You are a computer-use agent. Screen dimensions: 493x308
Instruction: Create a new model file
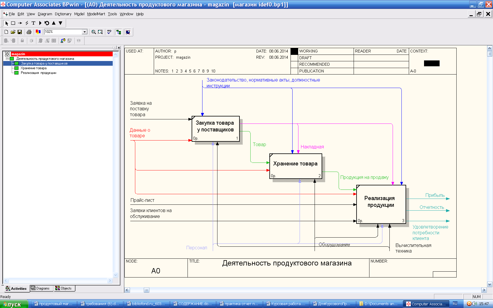click(6, 32)
